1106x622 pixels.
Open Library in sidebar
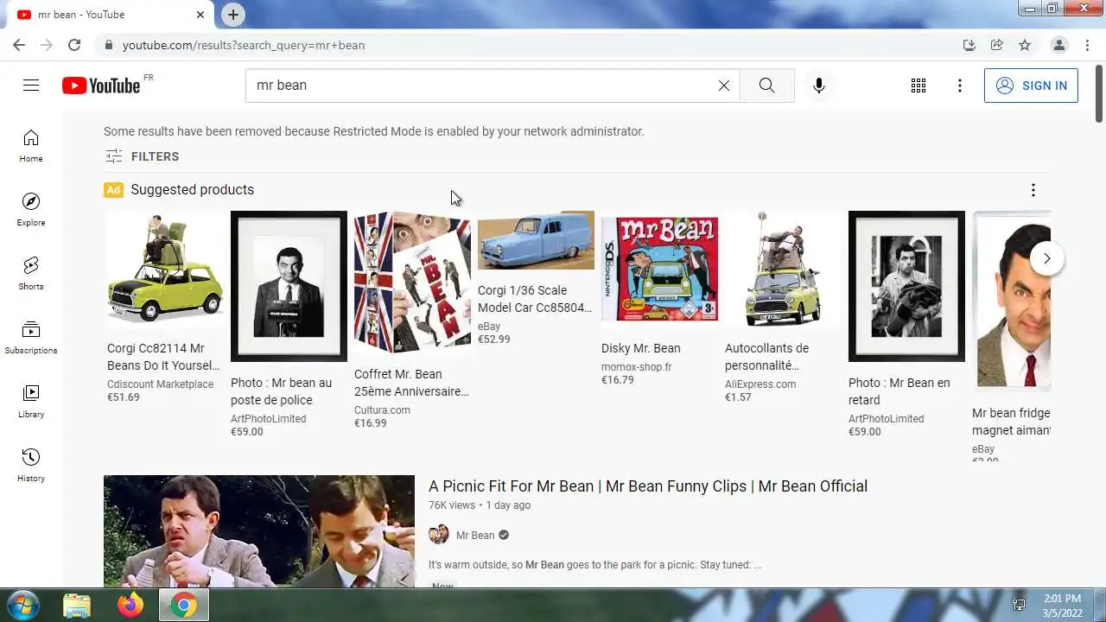click(31, 402)
